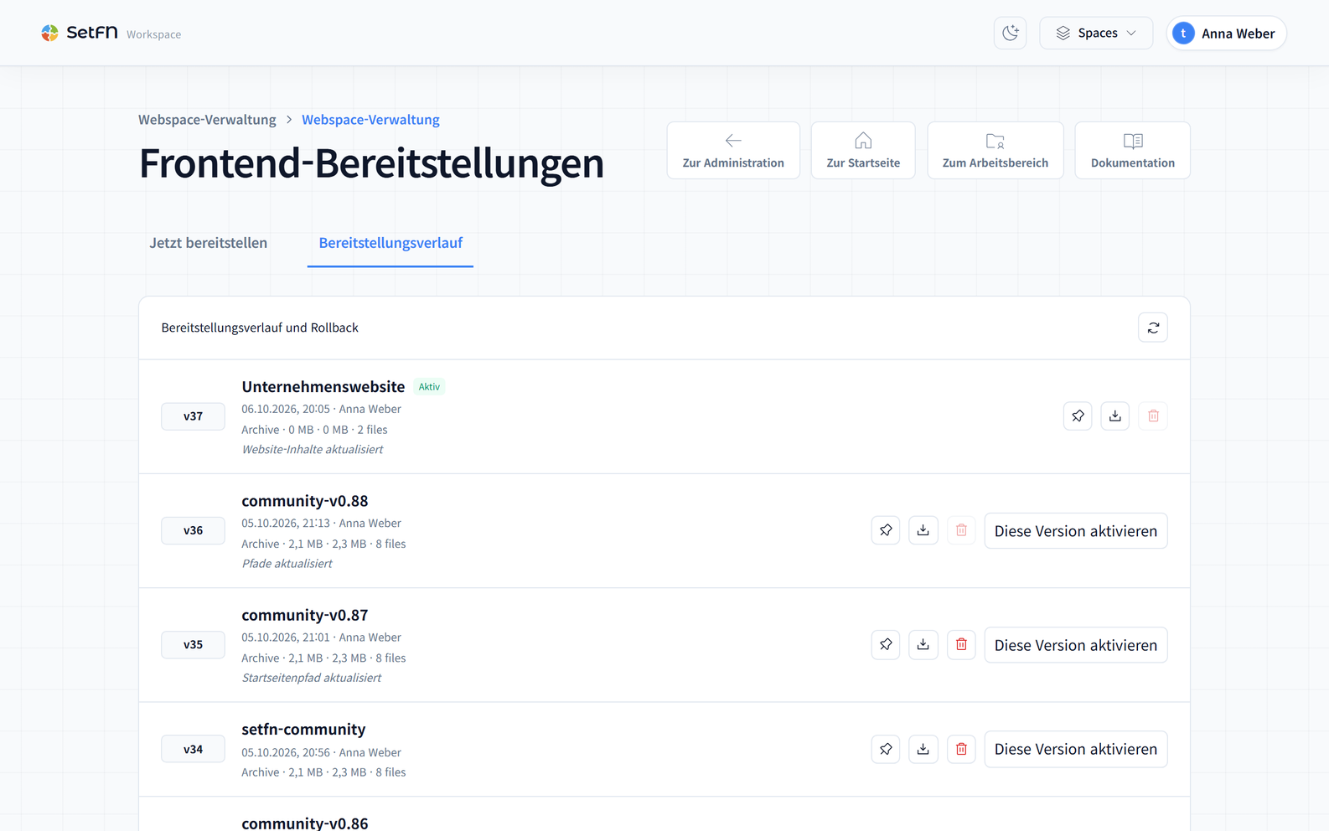Pin the Unternehmenswebsite v37 version

pos(1078,416)
